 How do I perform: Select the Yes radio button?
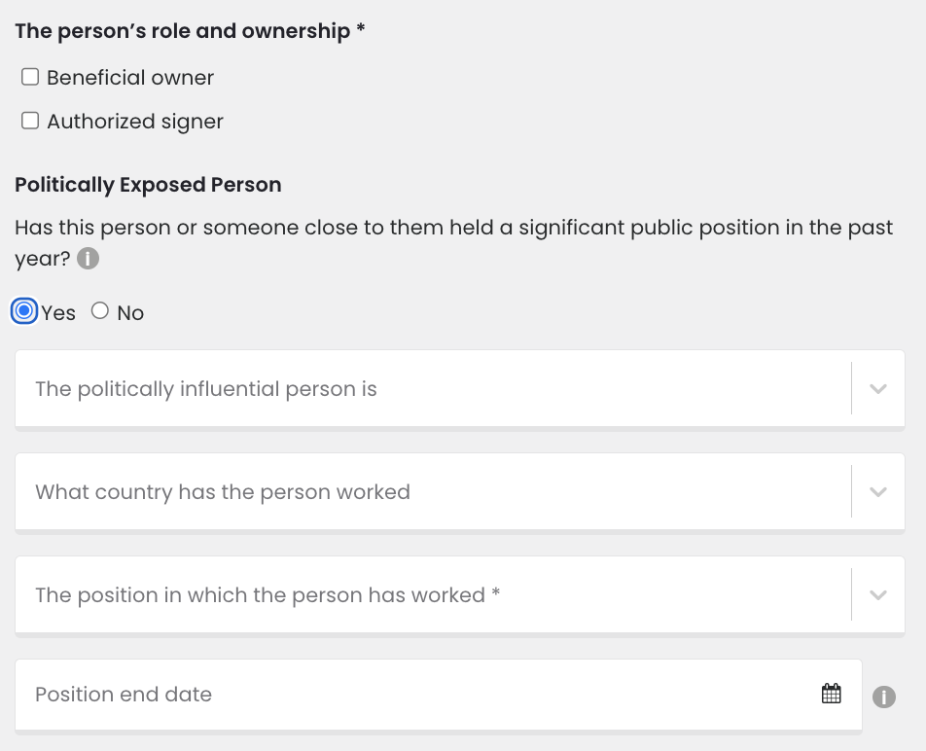(x=24, y=311)
